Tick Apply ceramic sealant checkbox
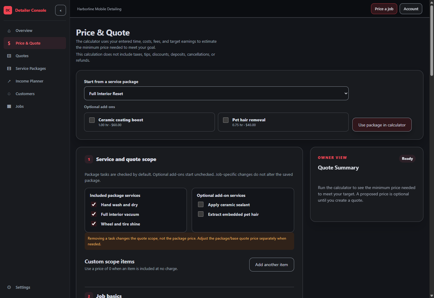This screenshot has width=434, height=298. (201, 205)
